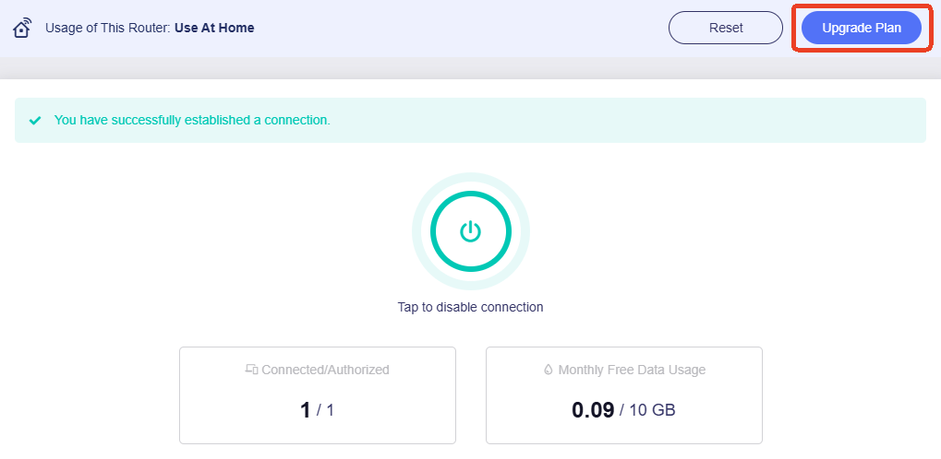Click the 0.09 data used value
This screenshot has width=941, height=459.
click(x=593, y=410)
